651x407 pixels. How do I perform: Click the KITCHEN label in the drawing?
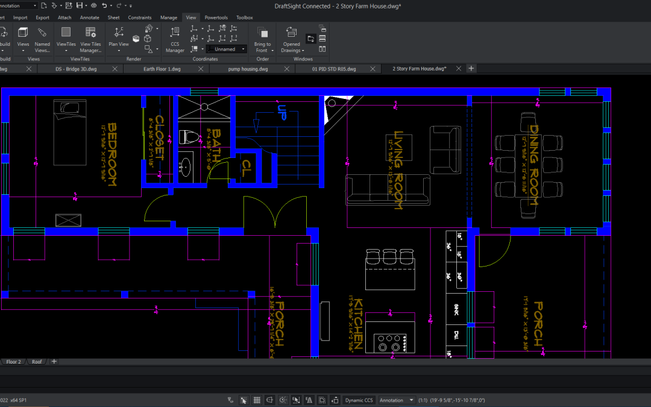[x=358, y=324]
